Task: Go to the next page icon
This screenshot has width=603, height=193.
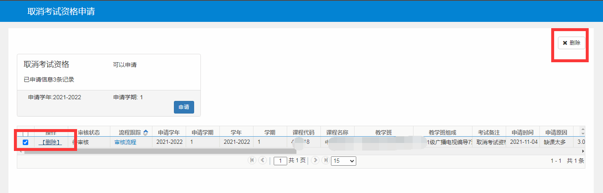Action: click(315, 160)
